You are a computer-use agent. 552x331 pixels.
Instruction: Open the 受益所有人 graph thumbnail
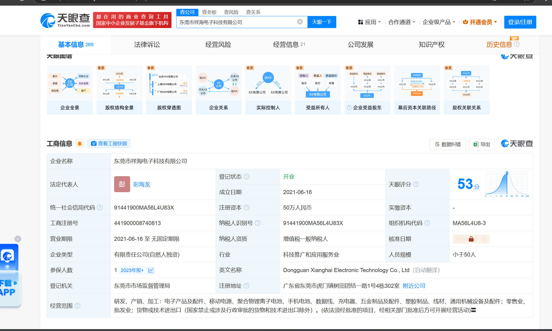point(318,90)
